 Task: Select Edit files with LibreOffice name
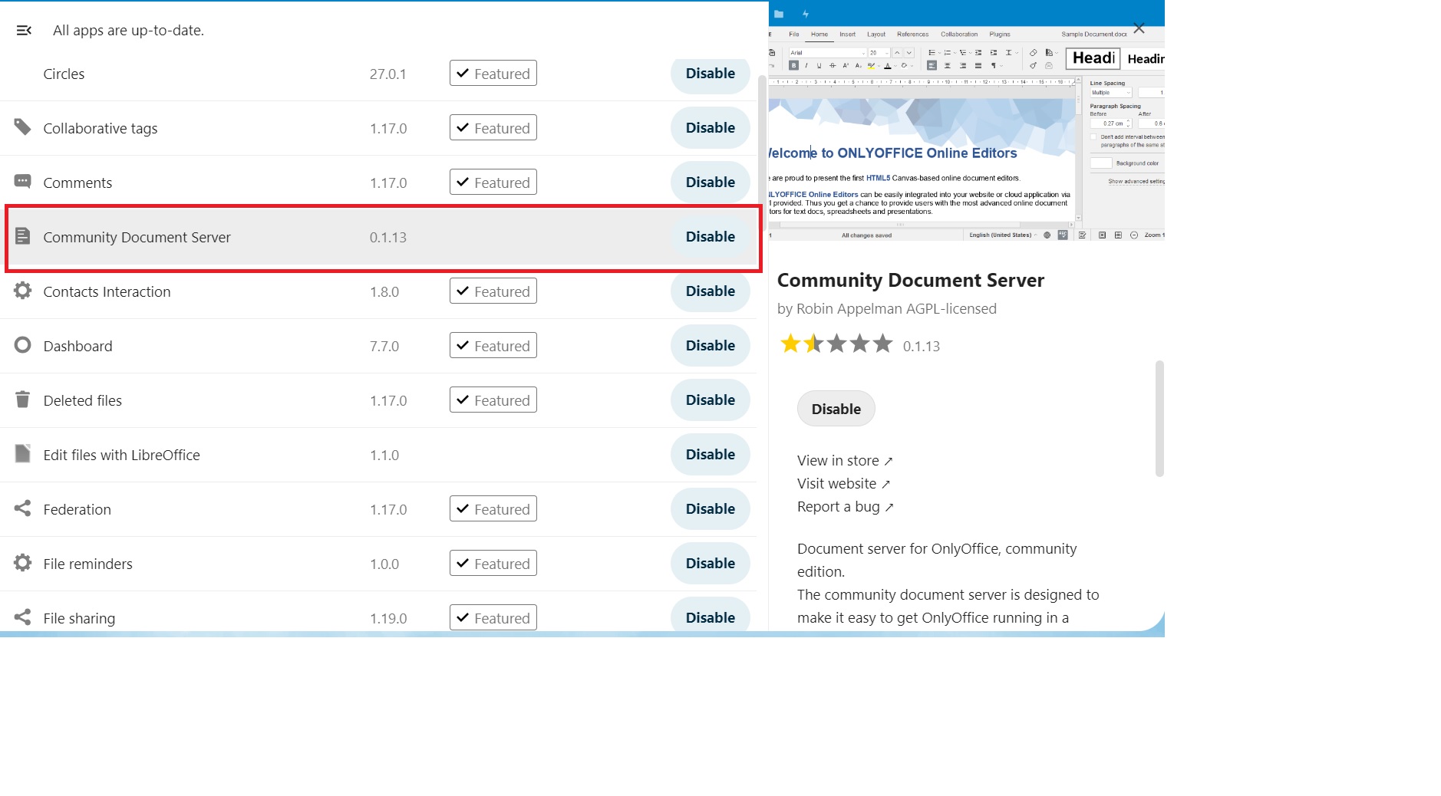tap(121, 456)
